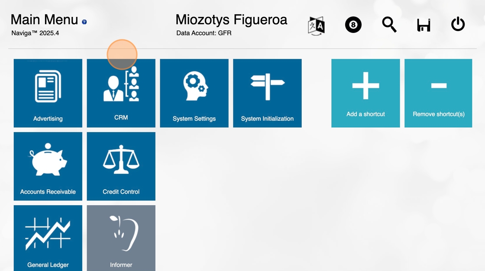
Task: Open the Credit Control scales tile
Action: (x=121, y=166)
